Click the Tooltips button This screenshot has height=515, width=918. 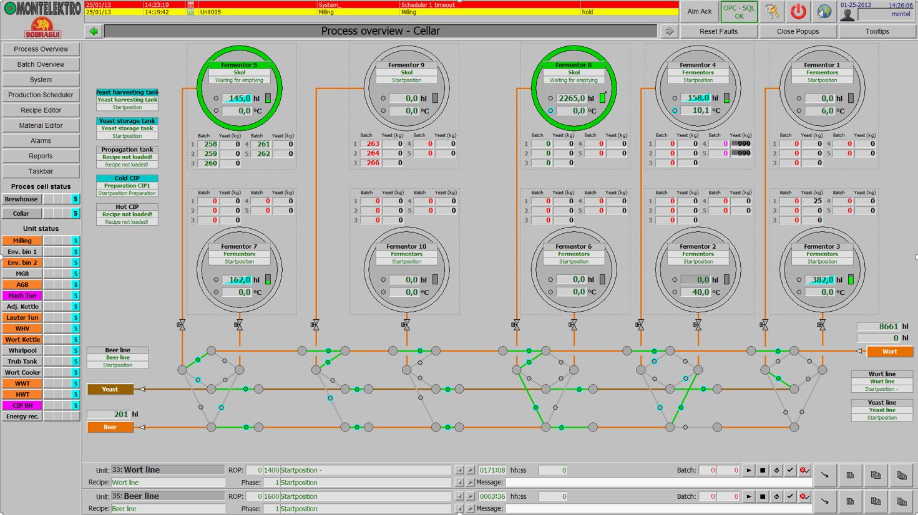tap(877, 31)
